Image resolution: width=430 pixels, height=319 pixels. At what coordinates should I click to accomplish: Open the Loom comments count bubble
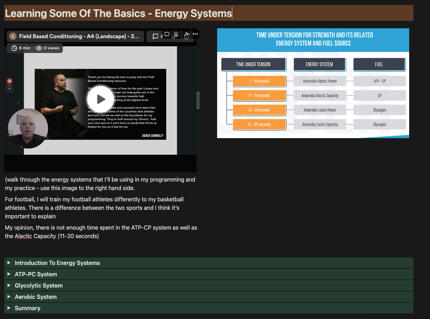click(155, 36)
